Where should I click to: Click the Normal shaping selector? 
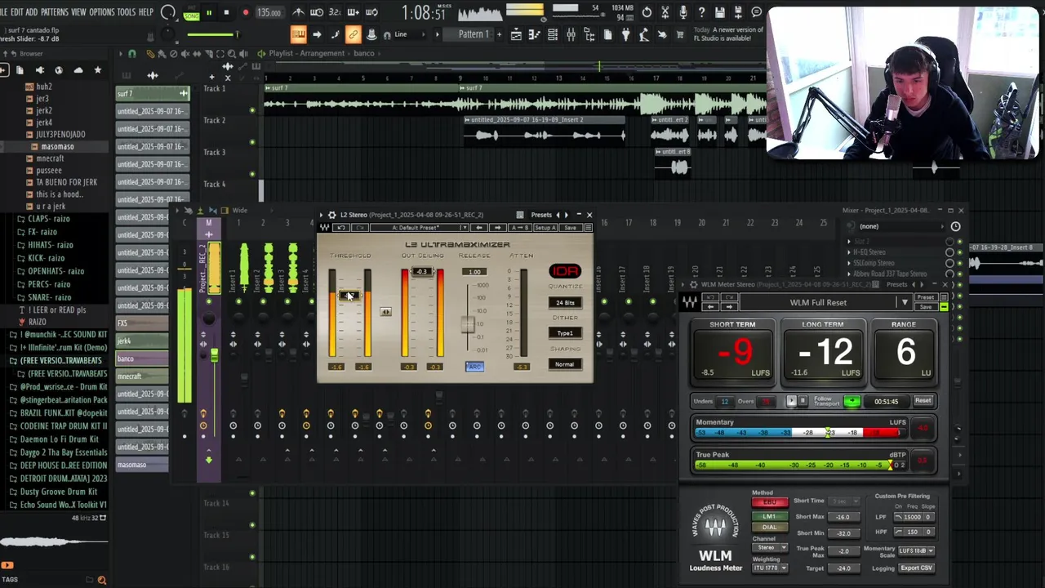565,364
